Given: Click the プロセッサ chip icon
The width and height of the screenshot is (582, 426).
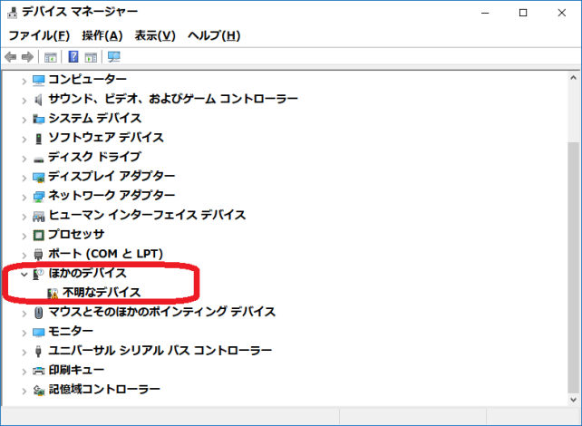Looking at the screenshot, I should tap(39, 236).
